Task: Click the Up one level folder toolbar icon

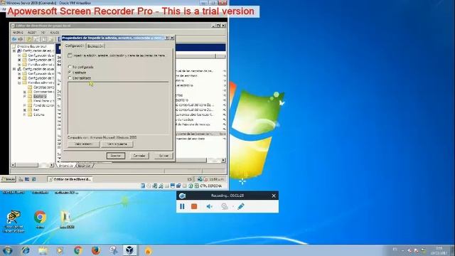Action: (29, 39)
